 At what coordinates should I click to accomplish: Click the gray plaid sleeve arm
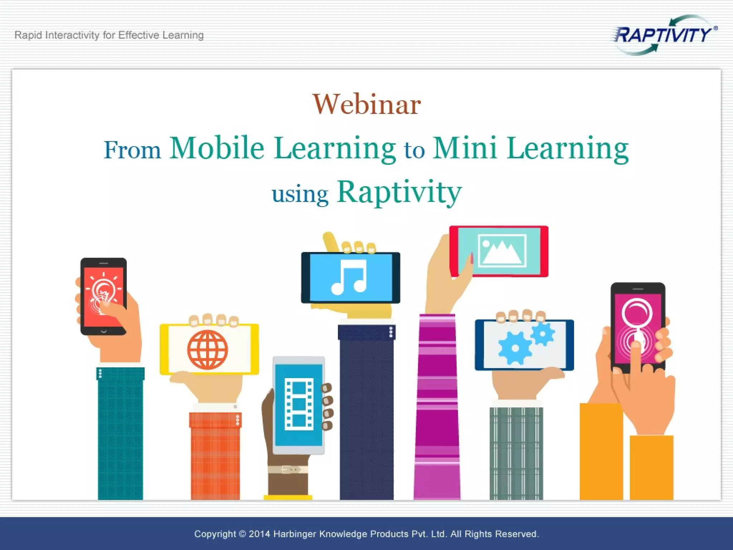click(x=516, y=453)
